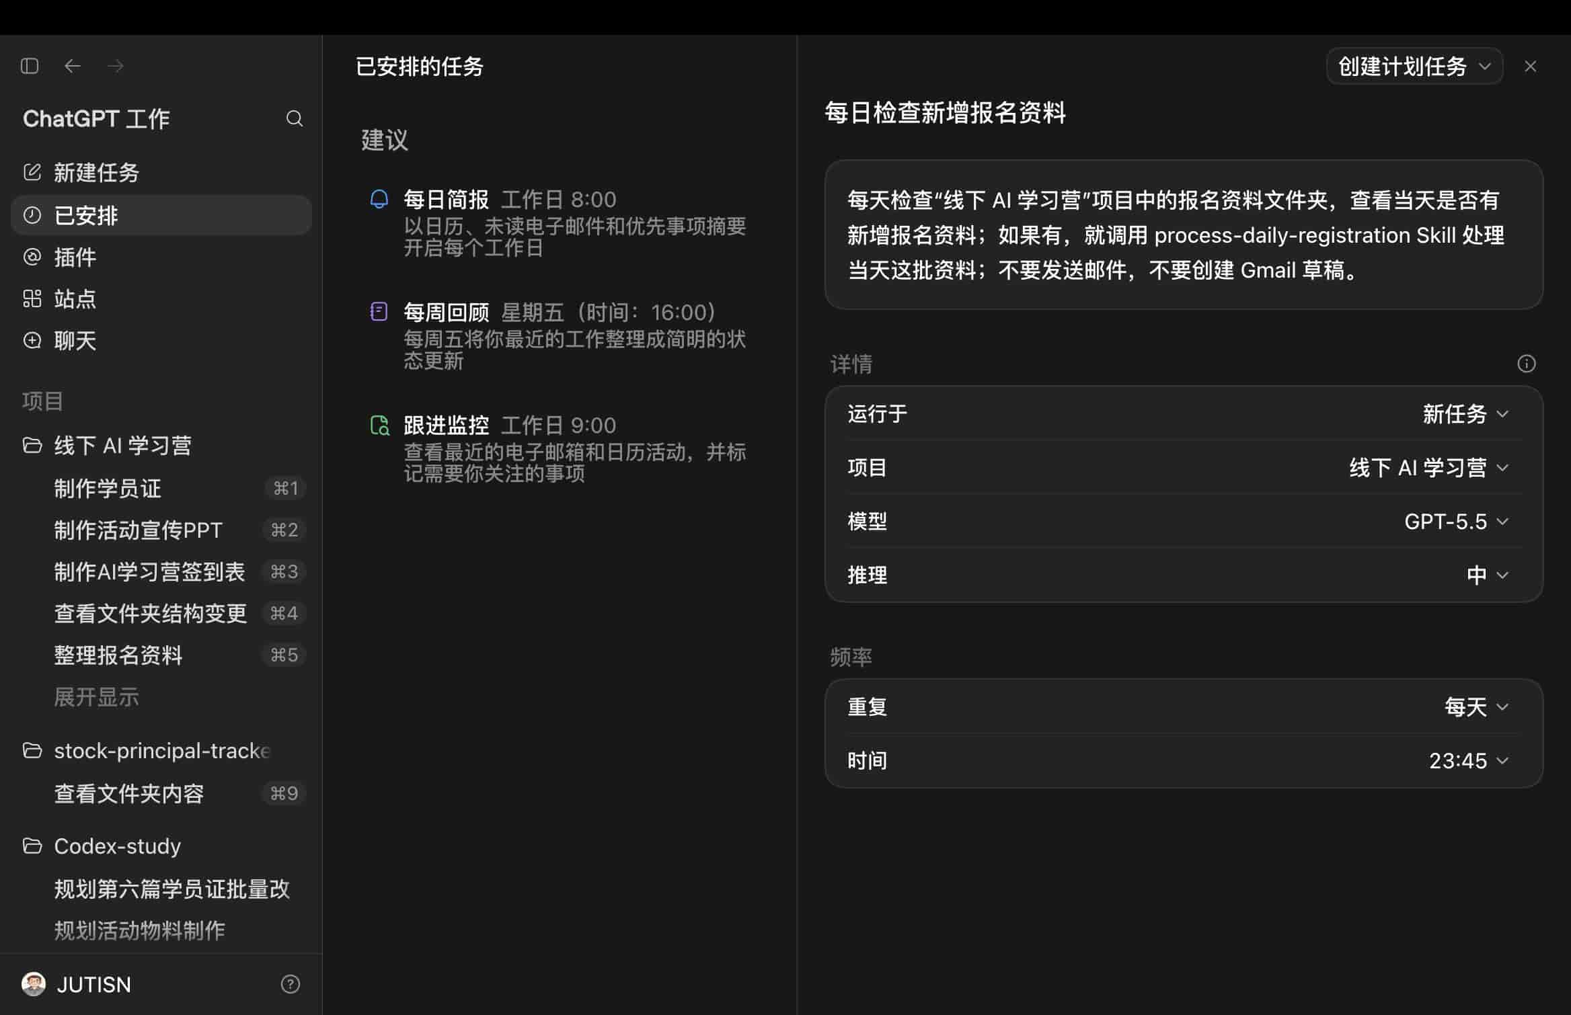1571x1015 pixels.
Task: Click the info icon next to 详情
Action: click(1527, 364)
